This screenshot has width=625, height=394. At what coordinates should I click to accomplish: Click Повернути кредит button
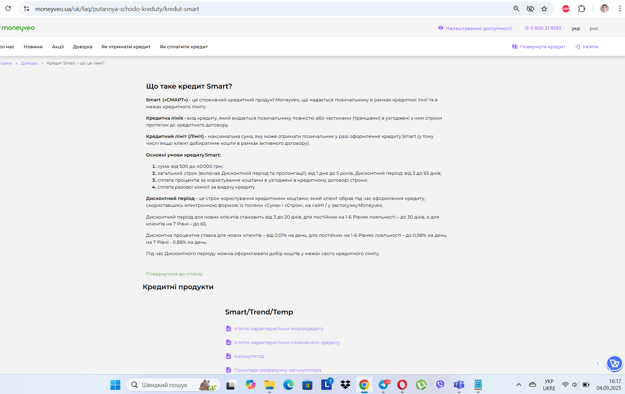point(538,47)
